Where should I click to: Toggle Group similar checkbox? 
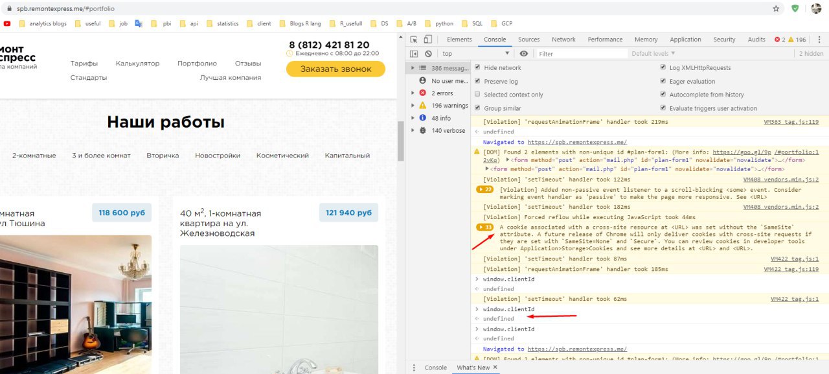478,108
